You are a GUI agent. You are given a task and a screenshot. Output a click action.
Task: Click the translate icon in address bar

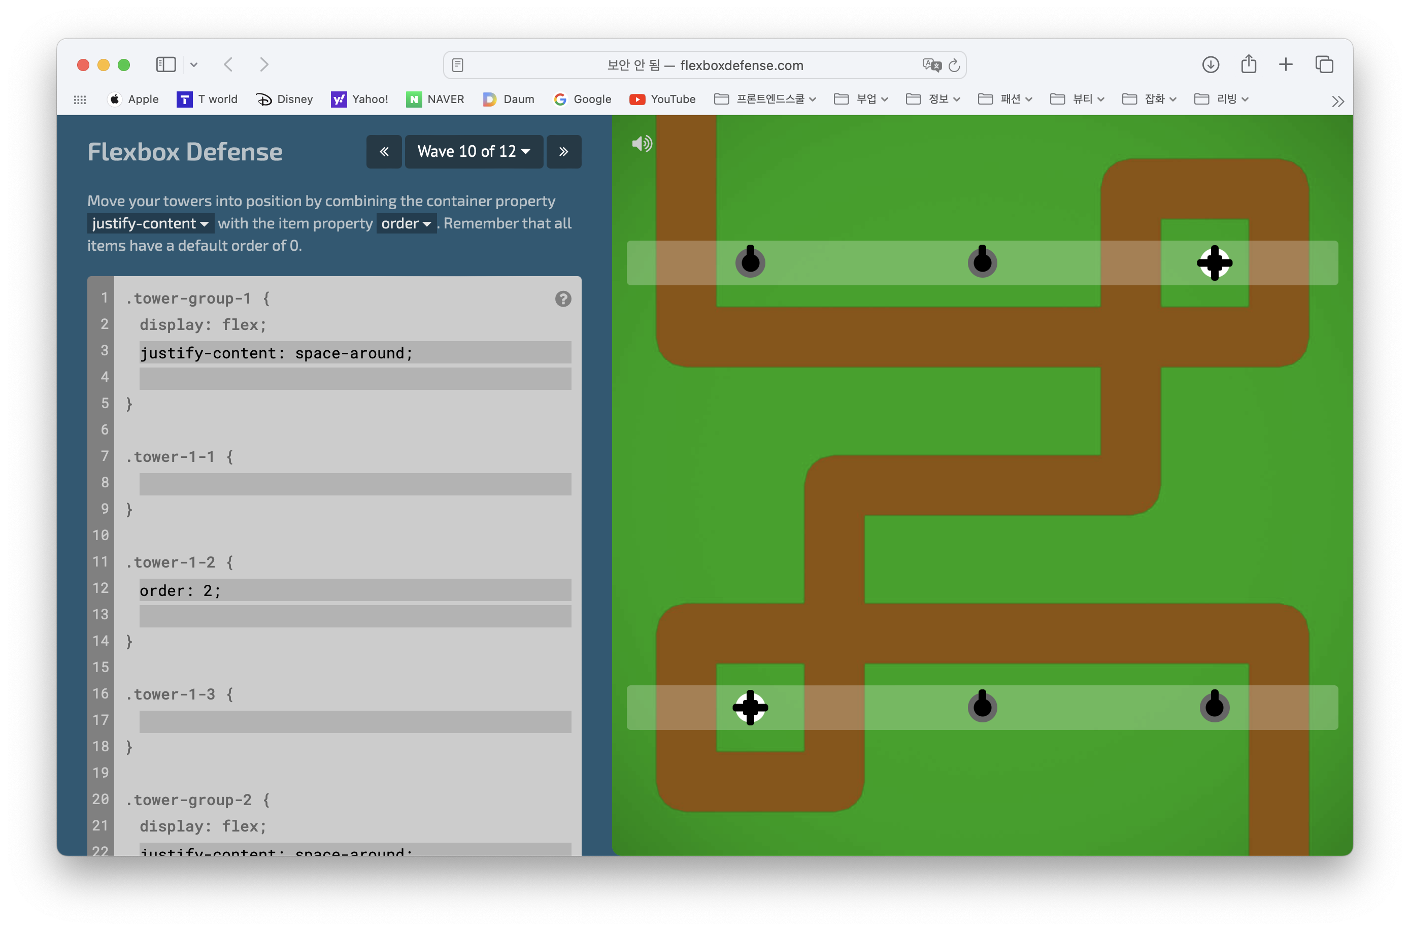931,65
